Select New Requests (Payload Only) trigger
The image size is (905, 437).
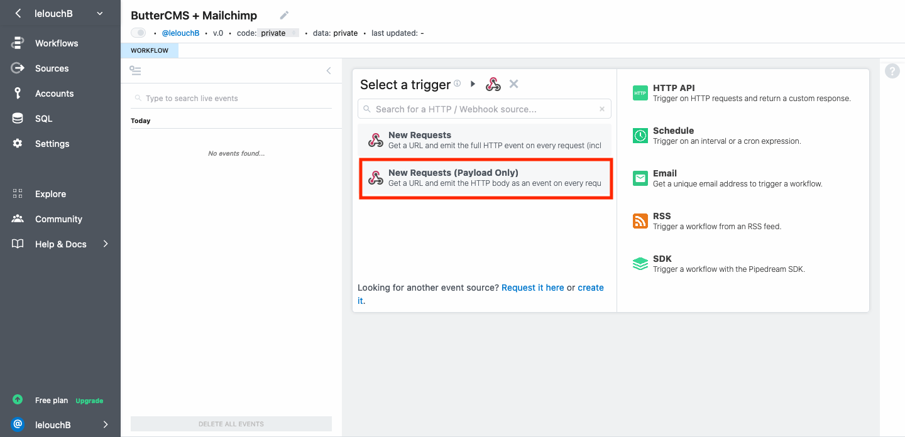click(485, 178)
